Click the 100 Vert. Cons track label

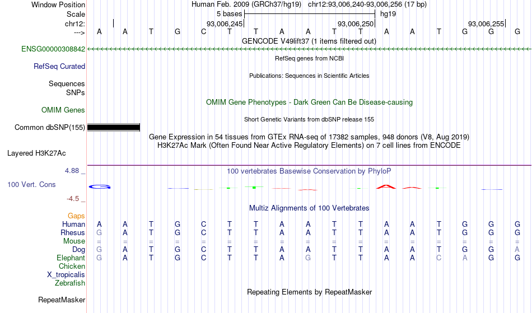[31, 184]
